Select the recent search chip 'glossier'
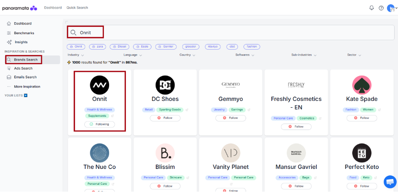This screenshot has height=192, width=398. (190, 47)
